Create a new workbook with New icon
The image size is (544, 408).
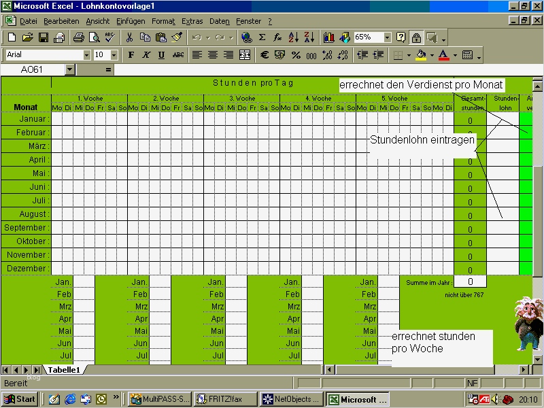[12, 37]
